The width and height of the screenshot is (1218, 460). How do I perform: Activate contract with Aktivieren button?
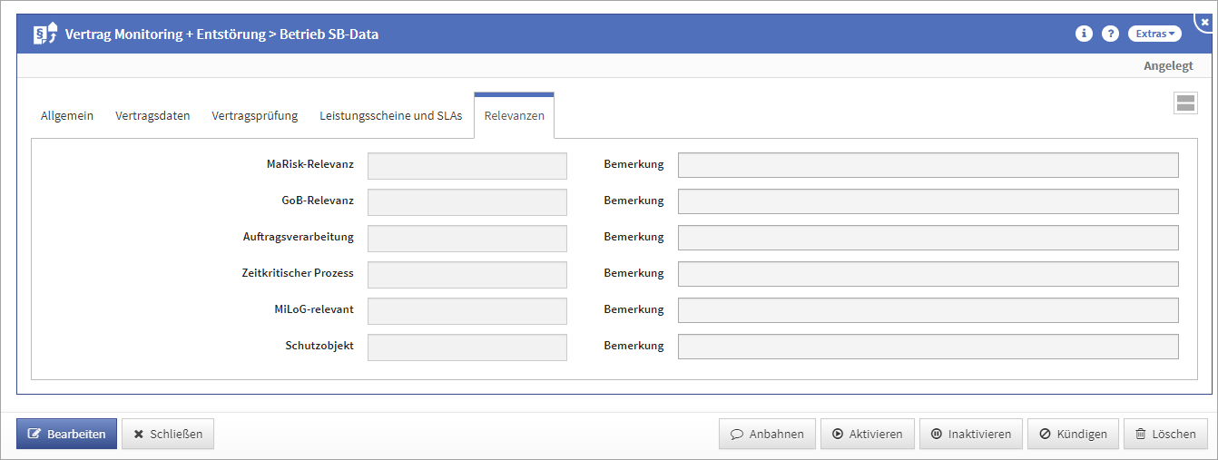[868, 434]
